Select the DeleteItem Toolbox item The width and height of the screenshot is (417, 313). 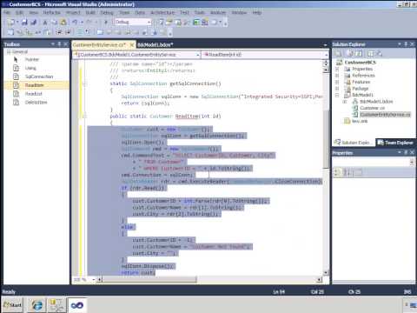[36, 103]
